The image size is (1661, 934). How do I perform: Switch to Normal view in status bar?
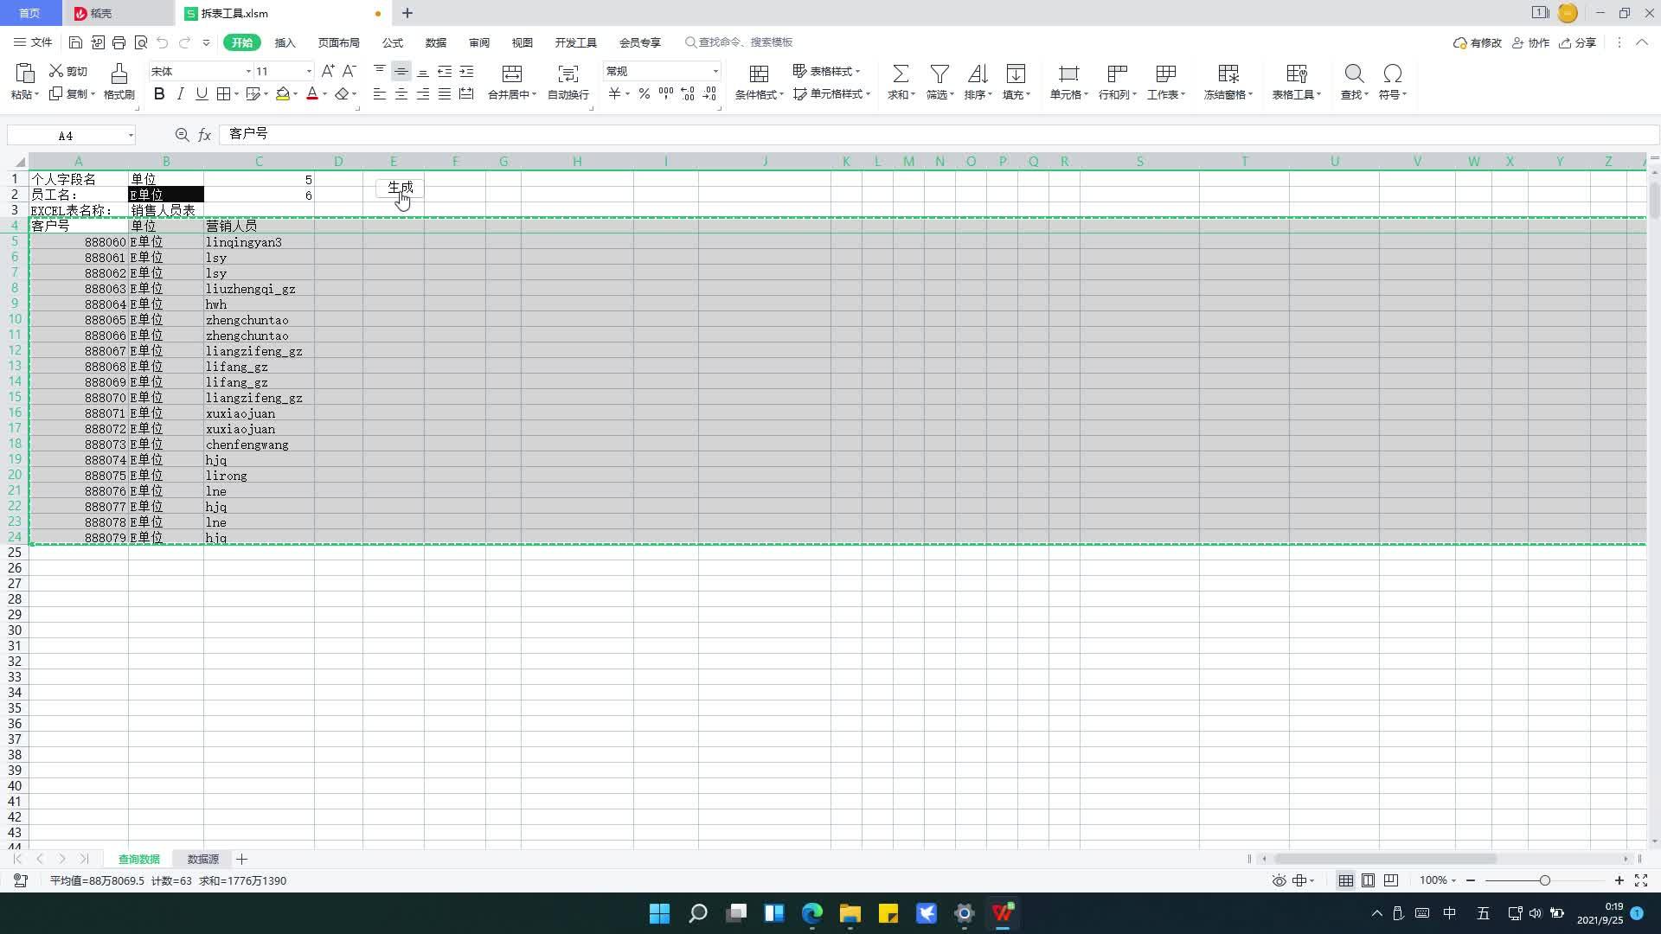1345,880
